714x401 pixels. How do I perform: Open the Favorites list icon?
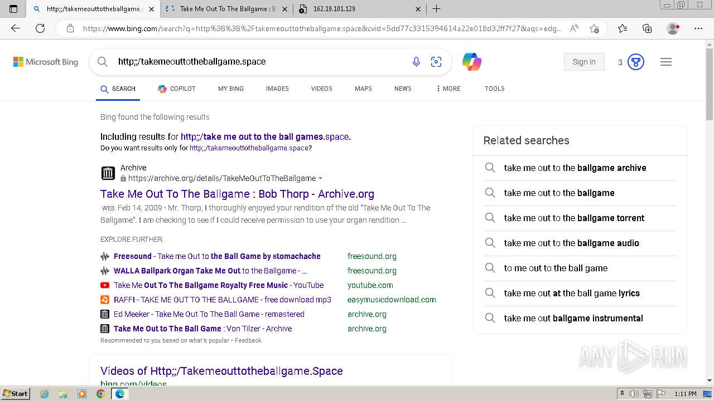click(x=623, y=28)
